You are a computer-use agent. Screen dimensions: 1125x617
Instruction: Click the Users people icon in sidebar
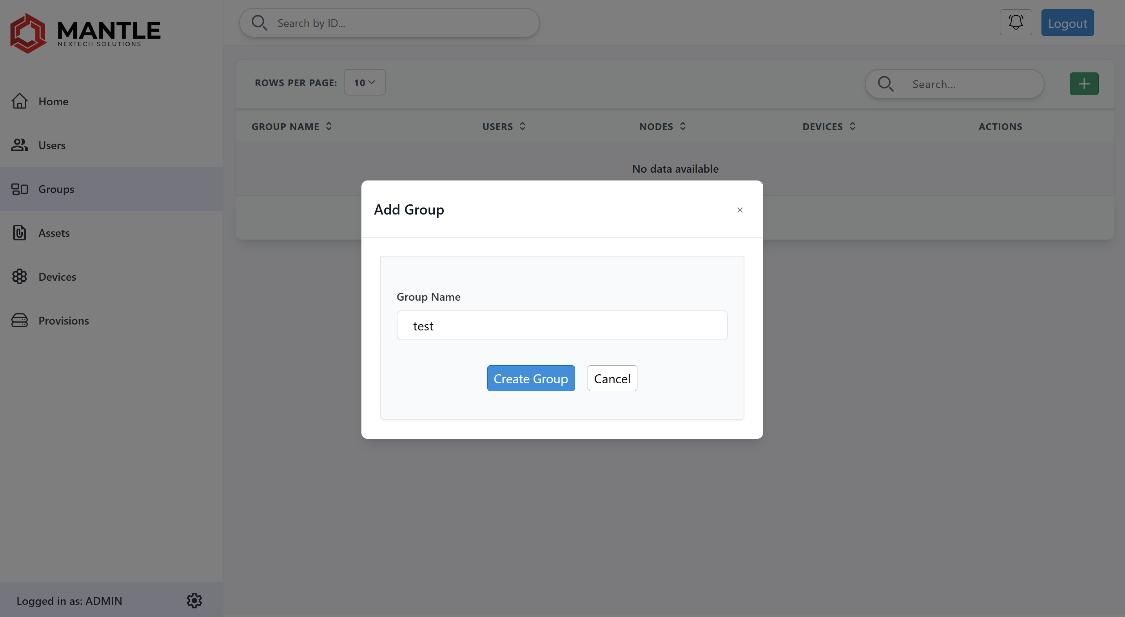(x=20, y=145)
